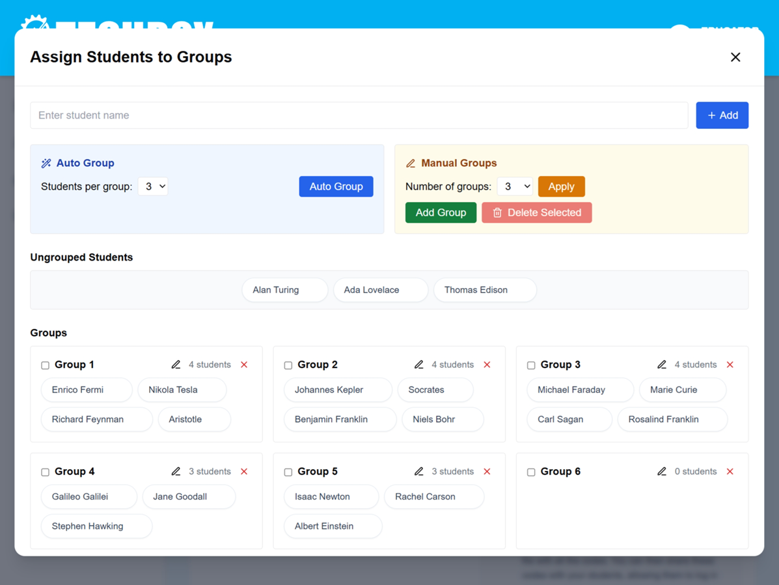Close the Assign Students dialog

tap(735, 57)
